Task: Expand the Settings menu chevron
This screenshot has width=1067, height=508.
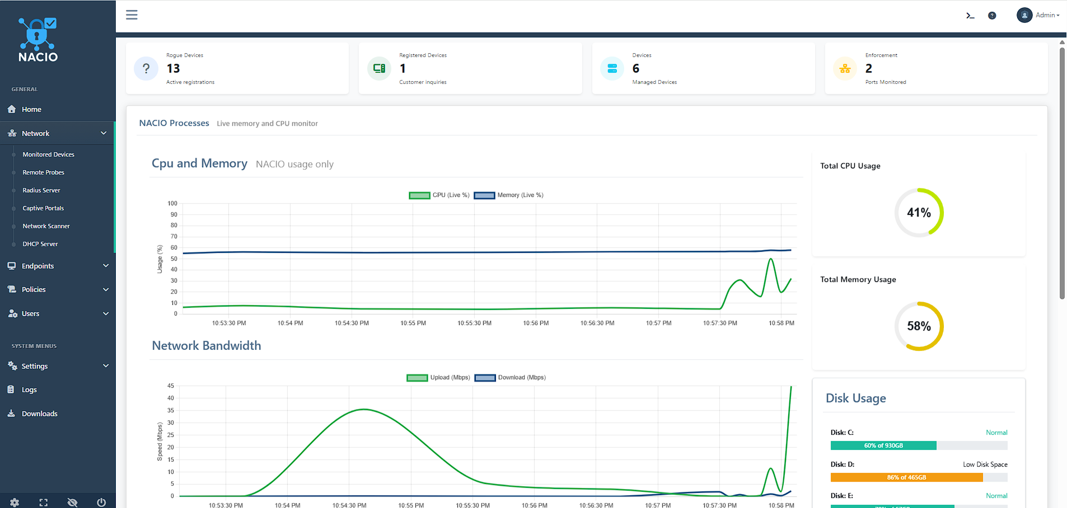Action: click(x=106, y=366)
